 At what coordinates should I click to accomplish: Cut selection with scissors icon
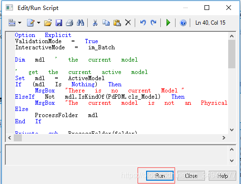[x=95, y=23]
